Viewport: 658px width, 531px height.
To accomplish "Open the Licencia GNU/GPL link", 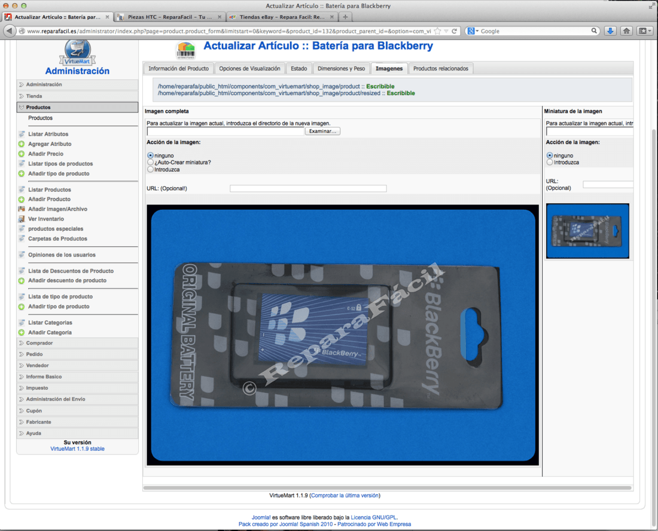I will tap(373, 518).
